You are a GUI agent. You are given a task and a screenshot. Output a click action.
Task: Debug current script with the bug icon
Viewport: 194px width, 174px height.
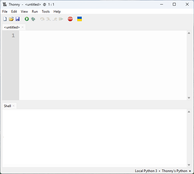point(33,19)
